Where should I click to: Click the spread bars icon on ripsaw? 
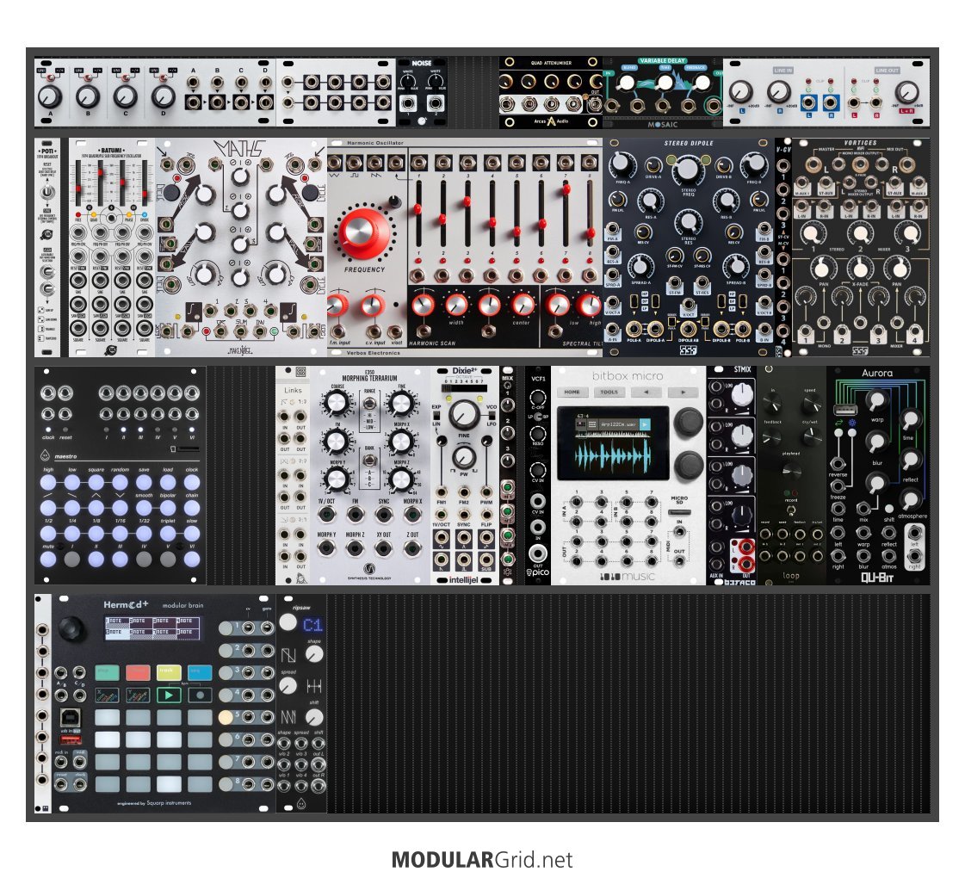(314, 686)
